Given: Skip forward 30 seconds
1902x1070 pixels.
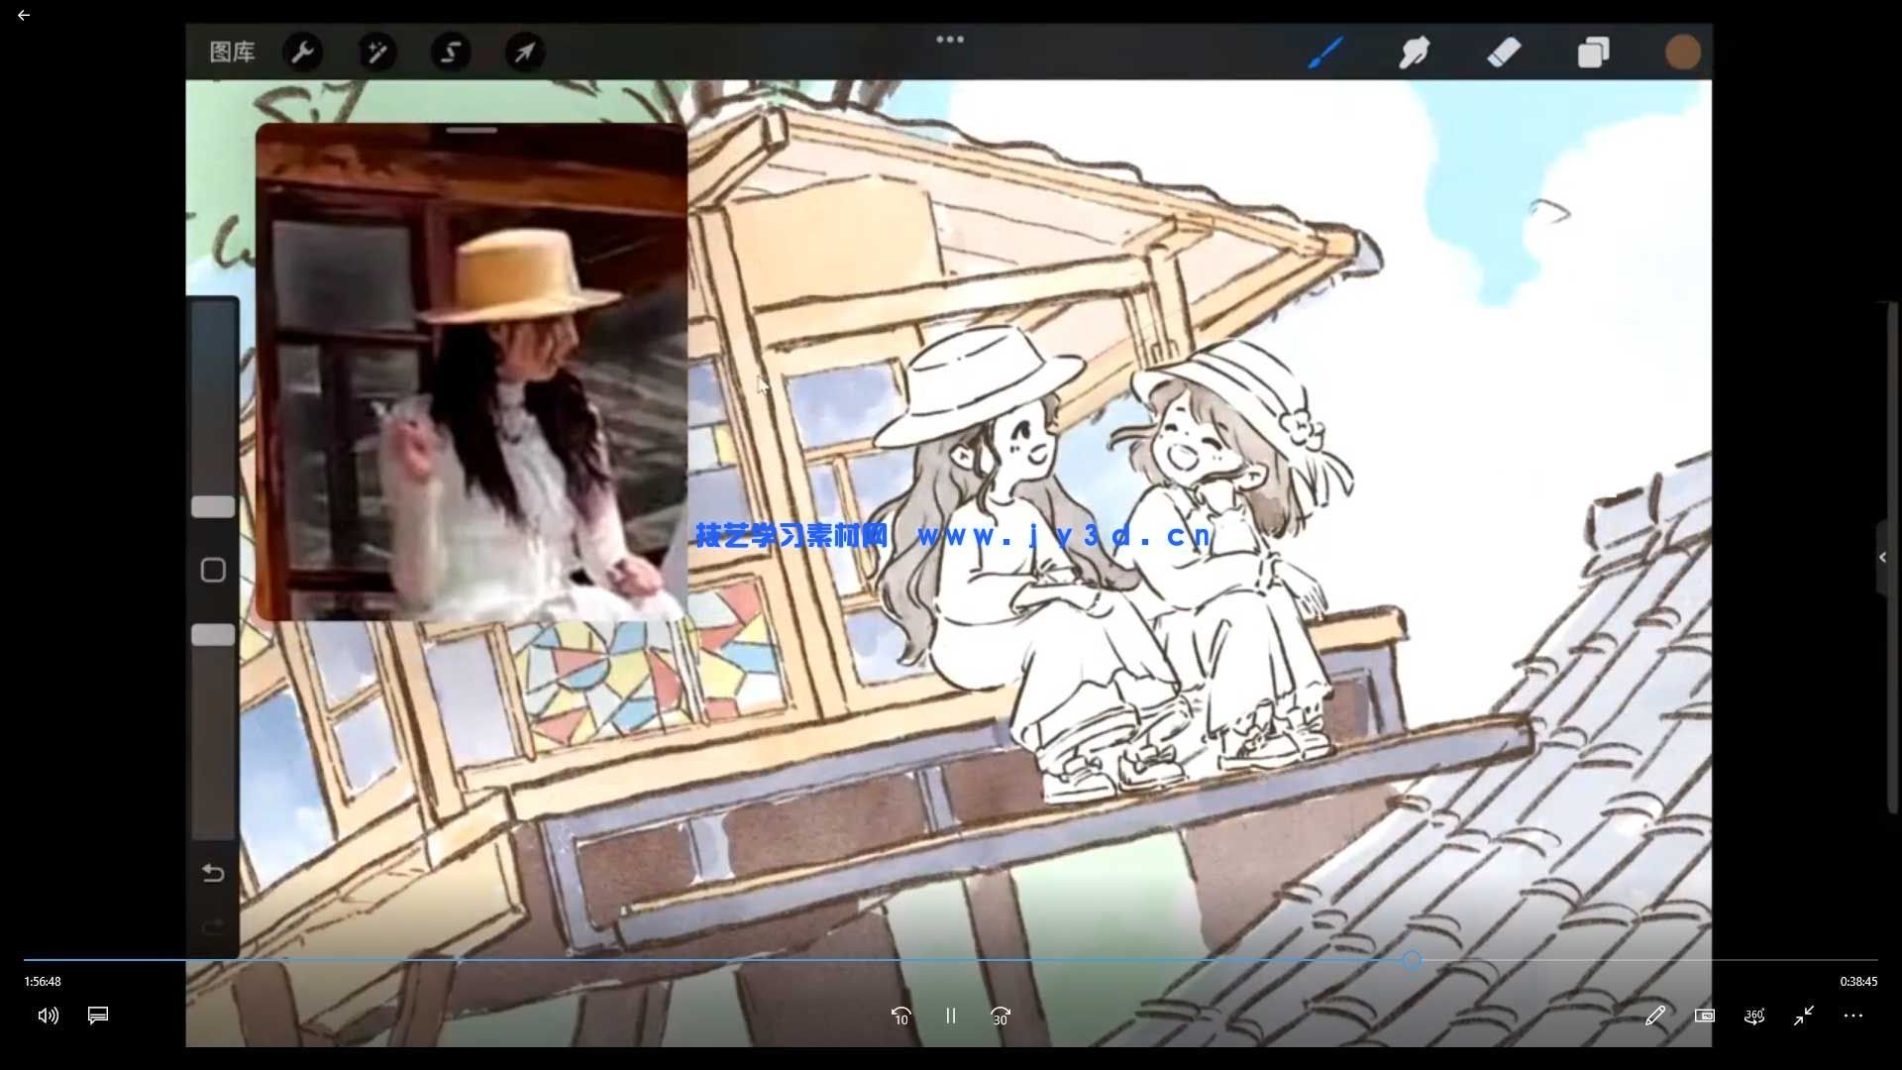Looking at the screenshot, I should pos(1001,1016).
